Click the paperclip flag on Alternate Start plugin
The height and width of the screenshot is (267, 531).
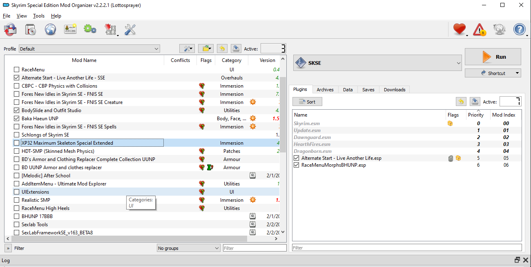[451, 158]
